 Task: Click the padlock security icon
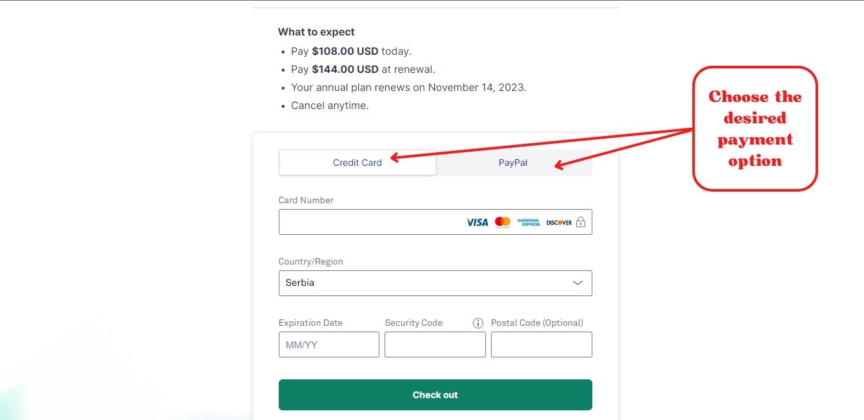click(581, 222)
